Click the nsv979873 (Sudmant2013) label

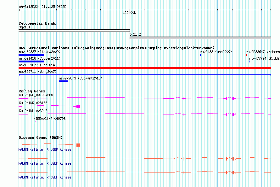tap(81, 78)
